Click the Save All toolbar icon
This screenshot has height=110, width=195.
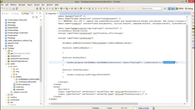coord(10,9)
